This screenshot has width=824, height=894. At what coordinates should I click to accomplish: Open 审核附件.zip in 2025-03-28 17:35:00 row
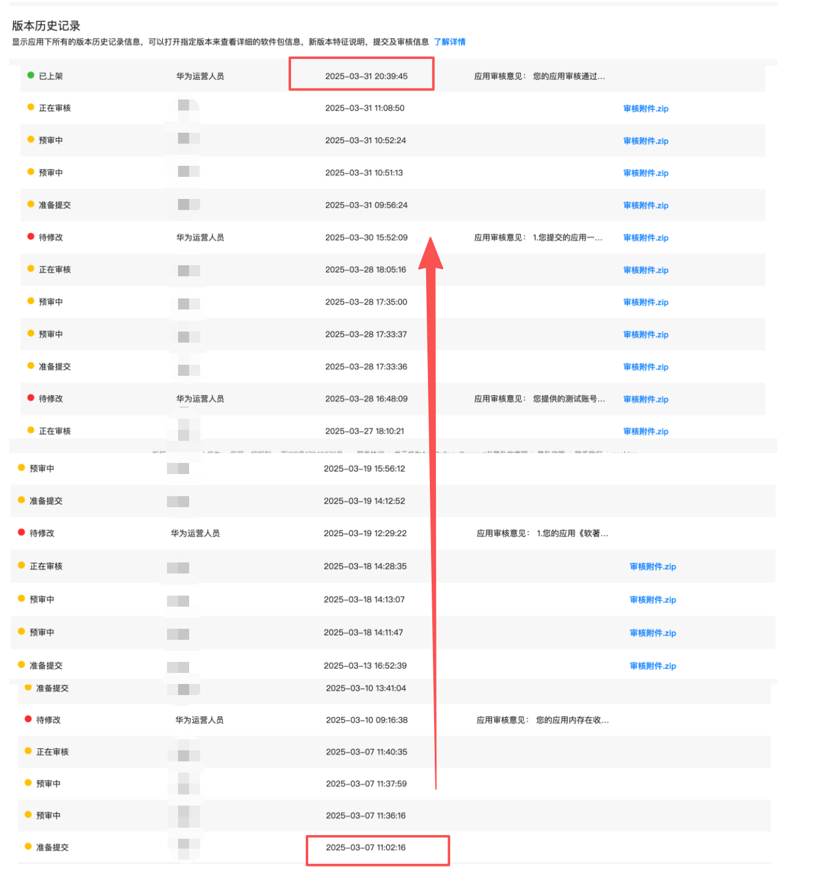[x=645, y=302]
